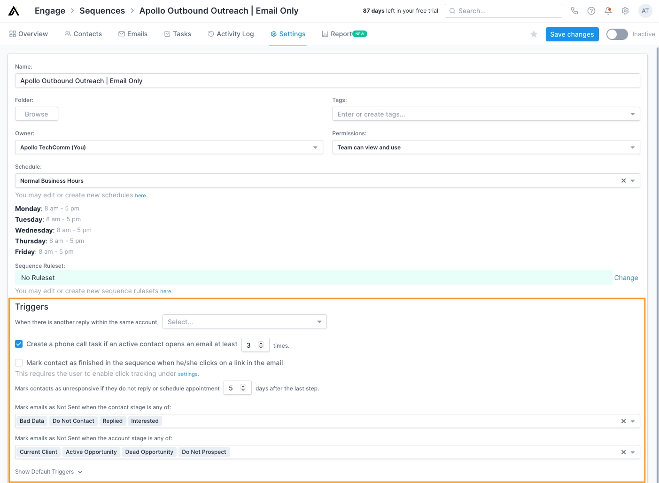Viewport: 659px width, 483px height.
Task: Open the Tags dropdown
Action: (486, 114)
